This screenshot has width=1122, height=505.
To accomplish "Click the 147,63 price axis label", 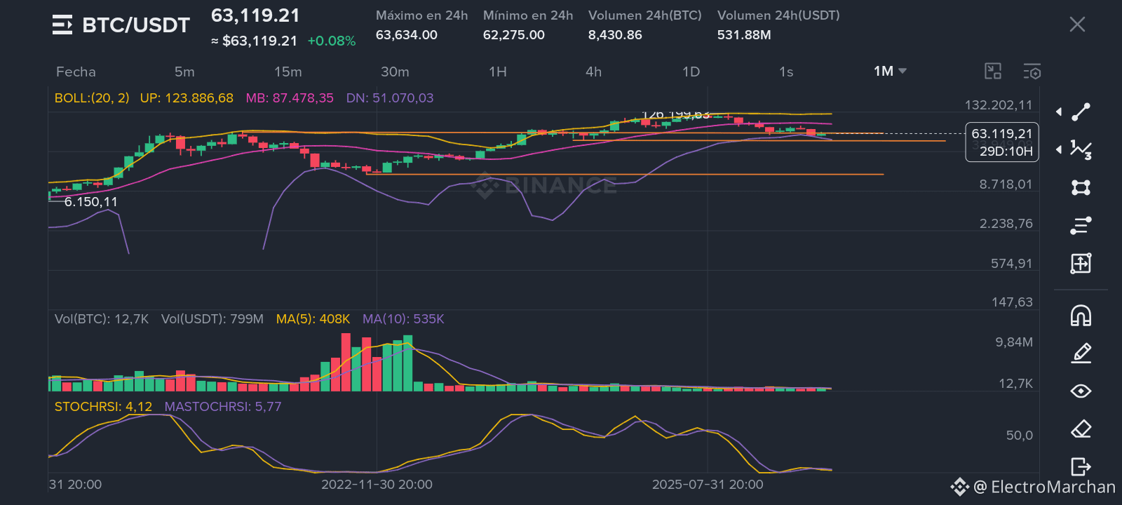I will point(1012,302).
